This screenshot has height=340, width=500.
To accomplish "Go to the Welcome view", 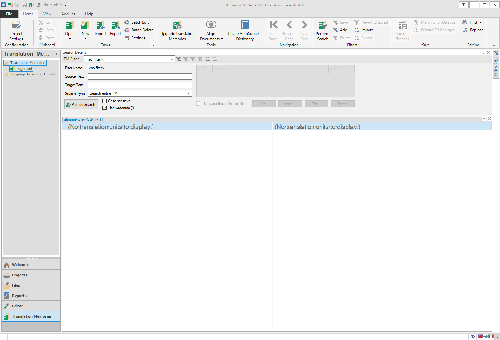I will [x=31, y=265].
